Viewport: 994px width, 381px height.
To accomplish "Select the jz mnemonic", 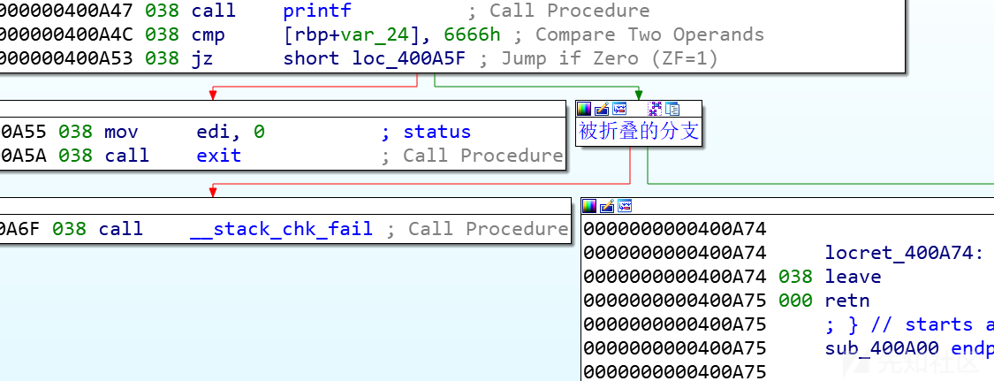I will click(203, 58).
